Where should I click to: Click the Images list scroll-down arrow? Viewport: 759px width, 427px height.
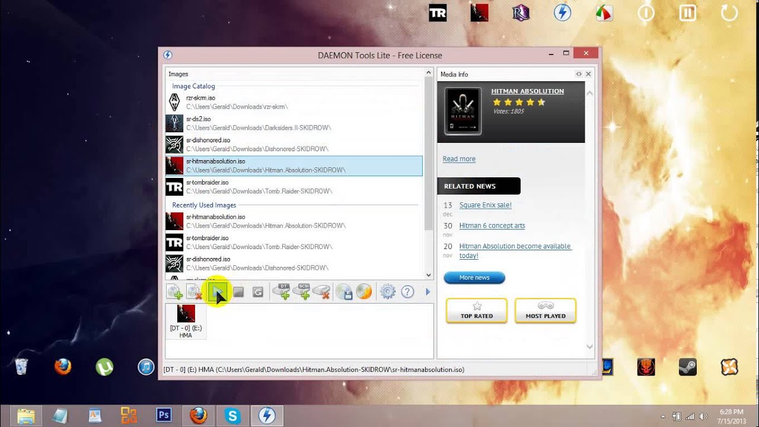click(x=429, y=275)
